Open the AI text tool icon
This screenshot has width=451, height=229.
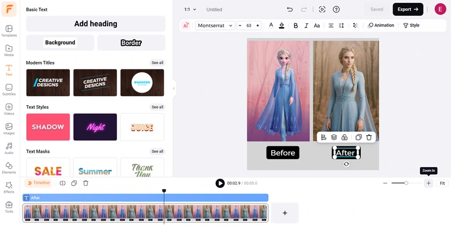pyautogui.click(x=186, y=25)
